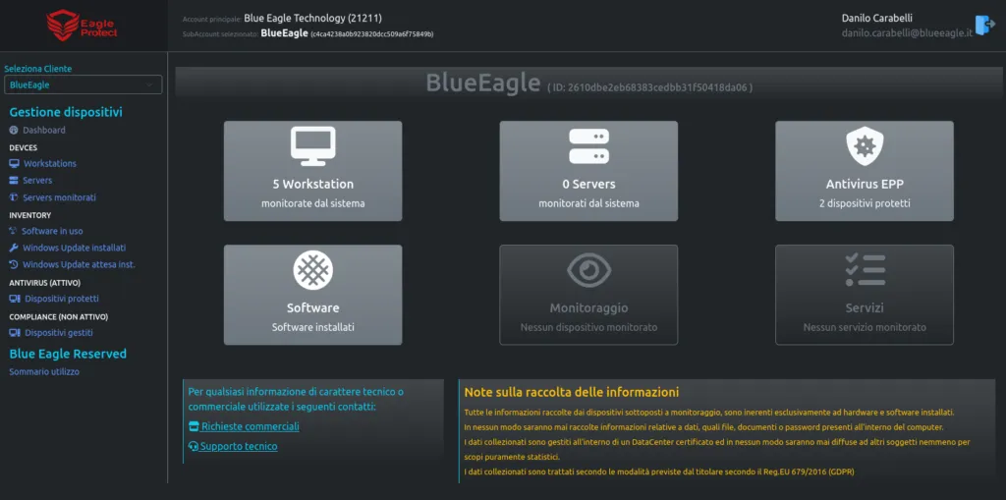Click the logout icon beside Danilo Carabelli
Image resolution: width=1006 pixels, height=500 pixels.
click(x=984, y=25)
